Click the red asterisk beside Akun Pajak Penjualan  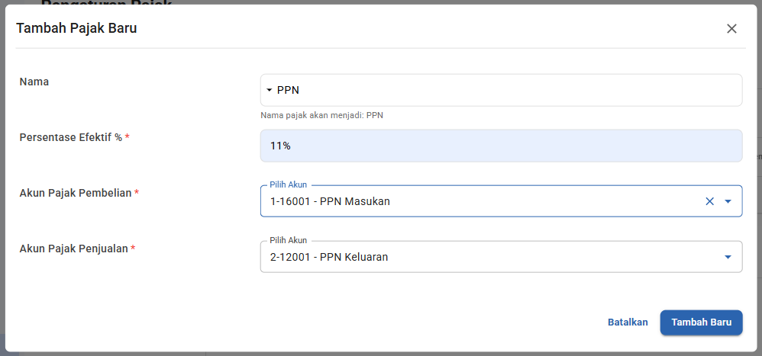134,248
